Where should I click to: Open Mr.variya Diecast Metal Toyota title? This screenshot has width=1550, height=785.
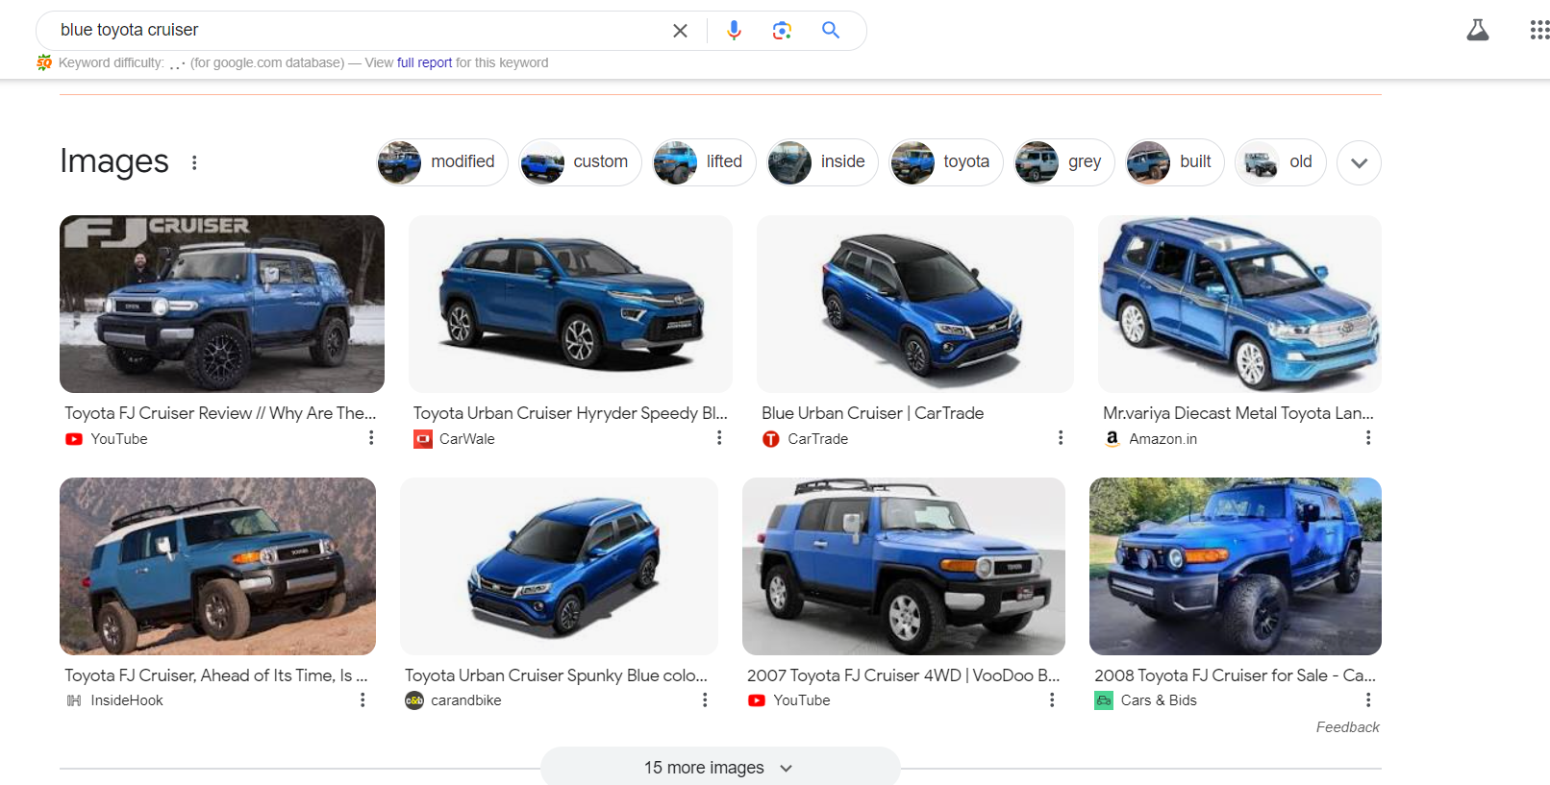coord(1238,413)
